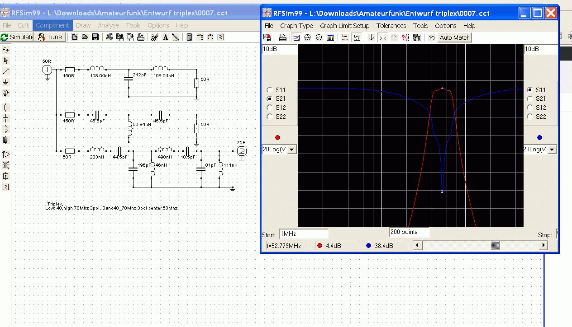Pick the ground symbol tool
The height and width of the screenshot is (327, 572).
tap(6, 82)
